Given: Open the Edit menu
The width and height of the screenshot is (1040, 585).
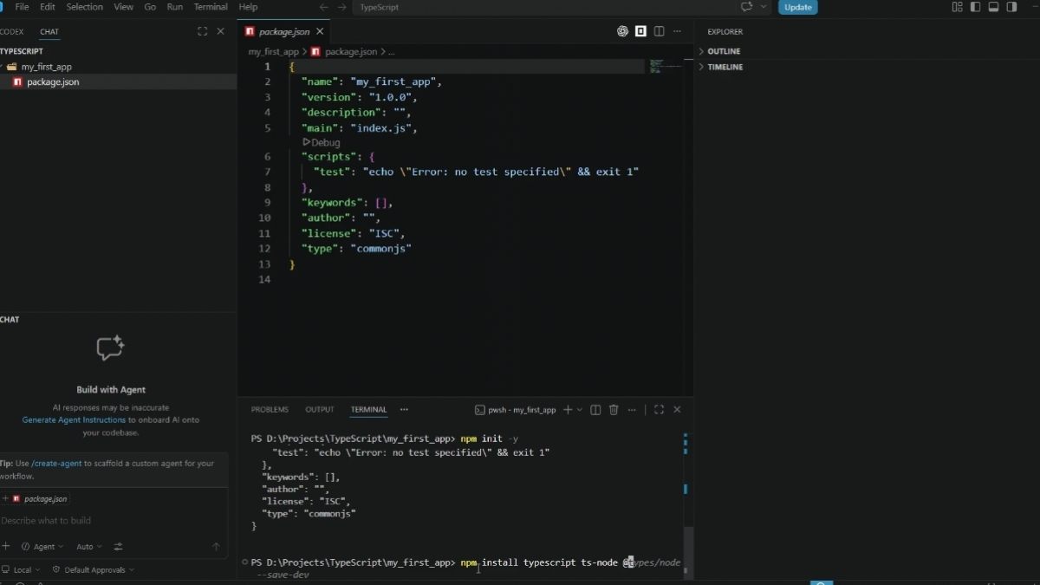Looking at the screenshot, I should coord(48,7).
